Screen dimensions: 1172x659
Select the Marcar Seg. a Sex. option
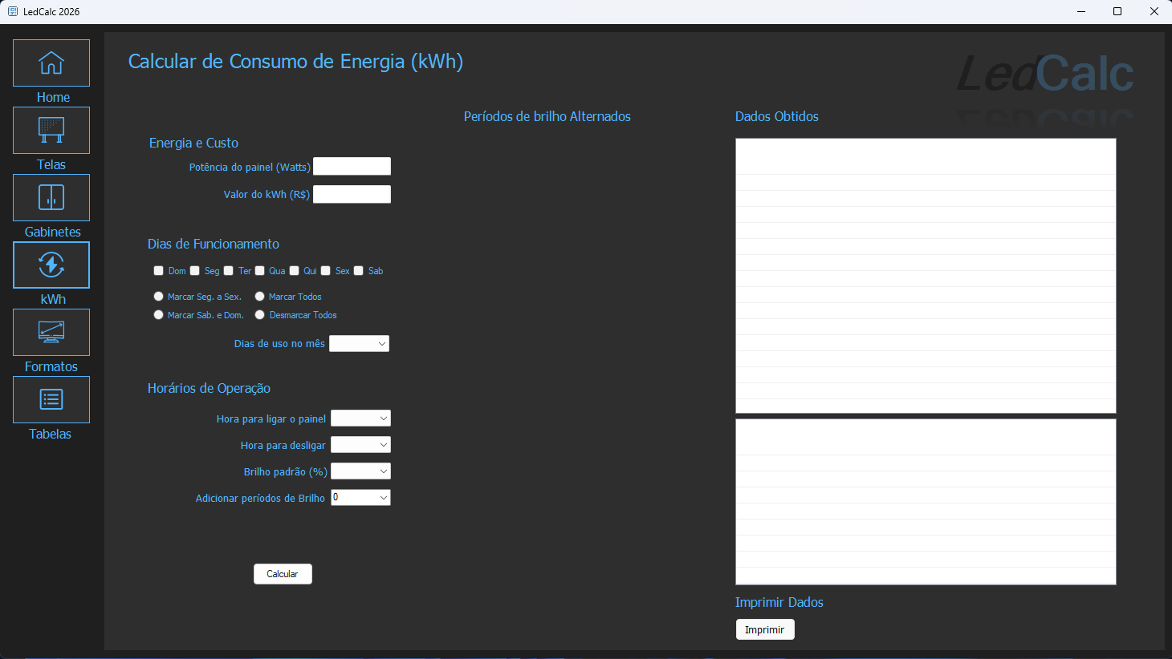tap(159, 297)
